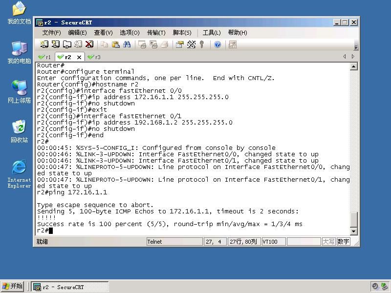Select the 我的电脑 desktop icon
Viewport: 391px width, 293px height.
coord(19,53)
